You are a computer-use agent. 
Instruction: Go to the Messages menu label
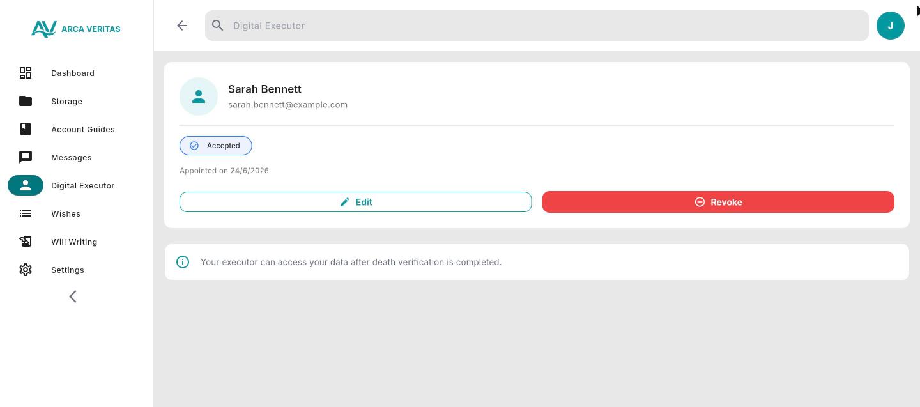(x=72, y=158)
